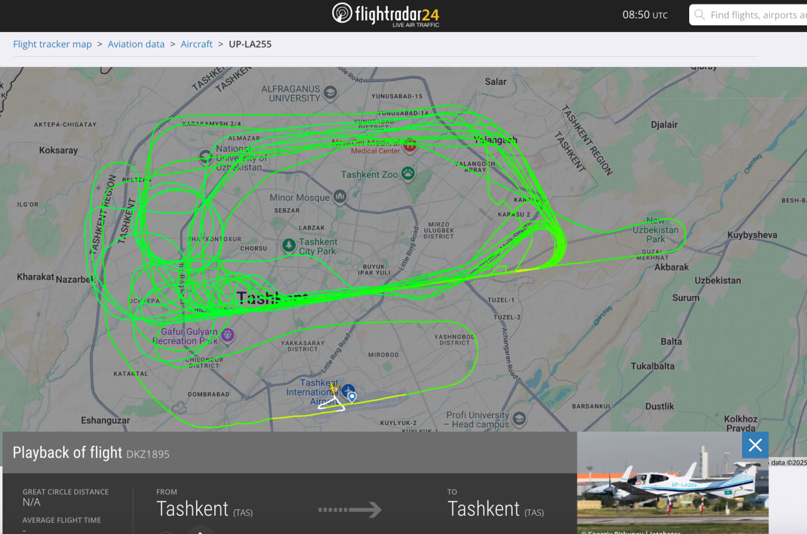807x534 pixels.
Task: Click the aircraft icon on the map
Action: [333, 389]
